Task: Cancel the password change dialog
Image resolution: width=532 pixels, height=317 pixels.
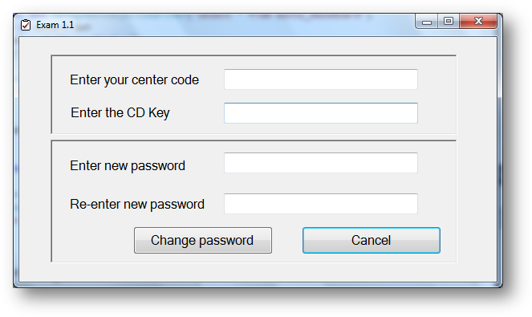Action: (372, 240)
